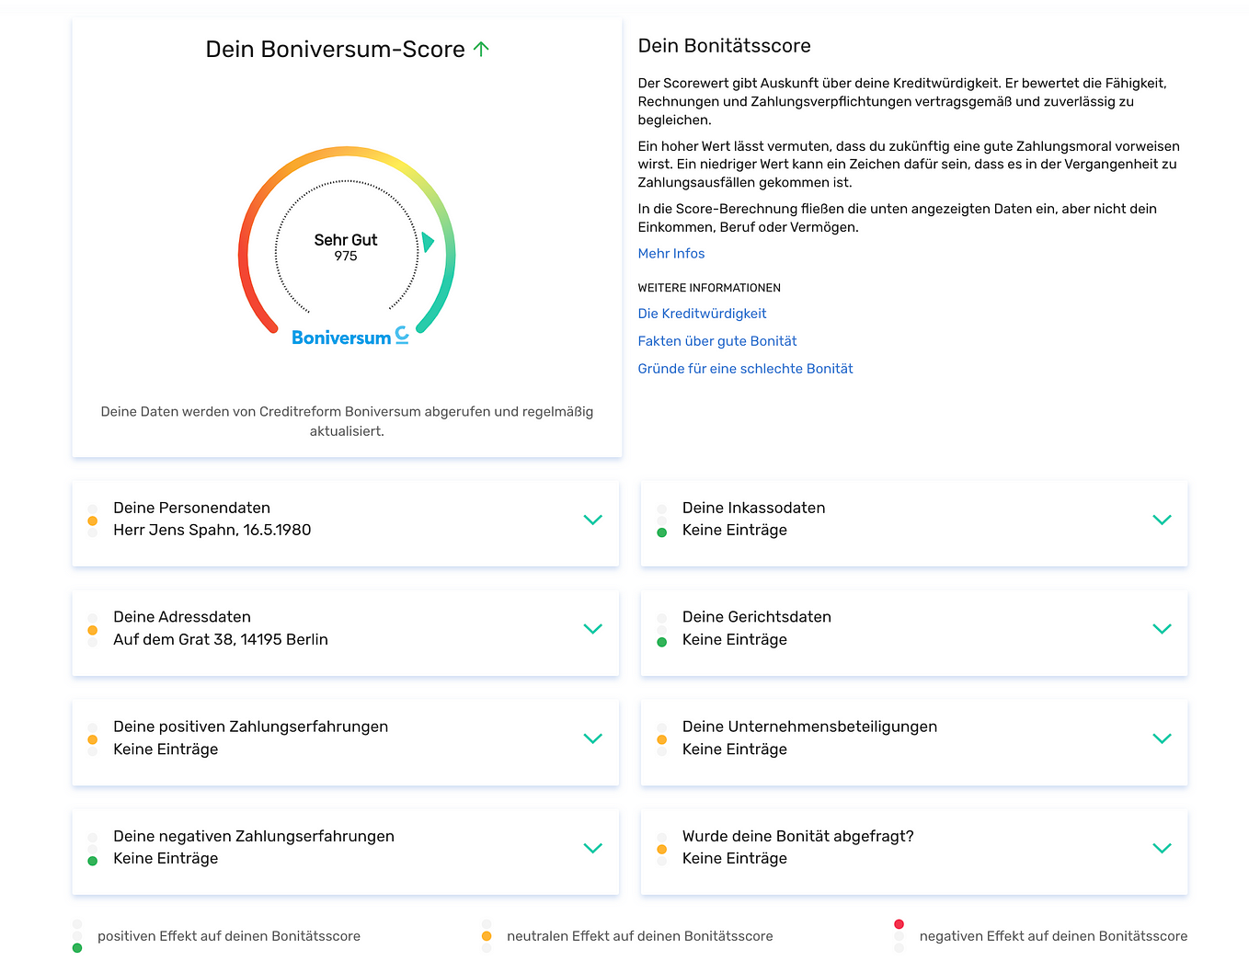Open the Mehr Infos link
This screenshot has width=1249, height=972.
pyautogui.click(x=671, y=254)
